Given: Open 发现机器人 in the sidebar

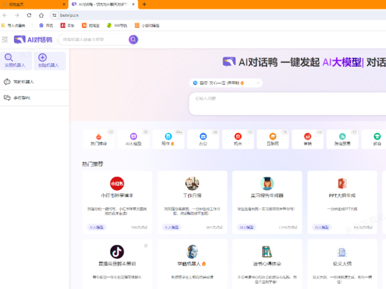Looking at the screenshot, I should coord(16,61).
